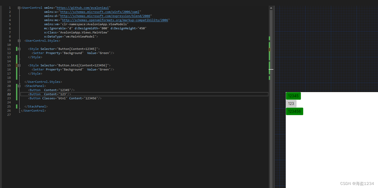378x188 pixels.
Task: Click the Selector value "Button[Content=12345]"
Action: point(77,49)
